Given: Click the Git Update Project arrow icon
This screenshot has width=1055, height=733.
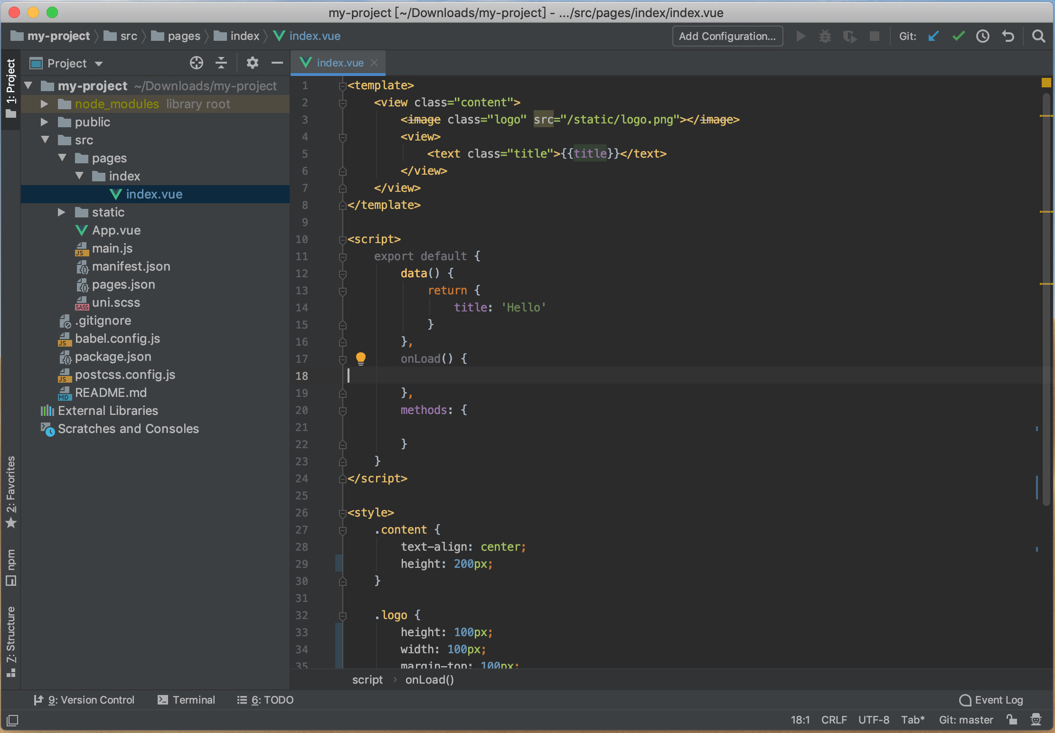Looking at the screenshot, I should point(933,36).
